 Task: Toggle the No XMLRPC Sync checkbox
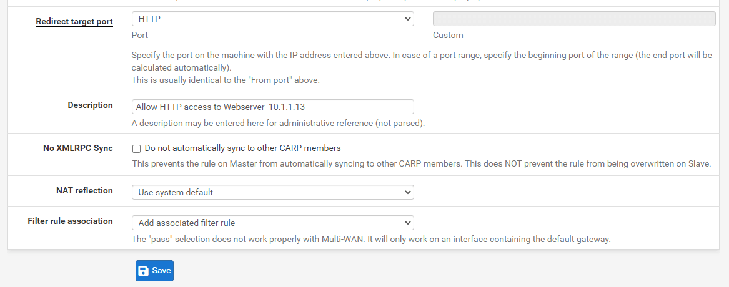coord(136,148)
